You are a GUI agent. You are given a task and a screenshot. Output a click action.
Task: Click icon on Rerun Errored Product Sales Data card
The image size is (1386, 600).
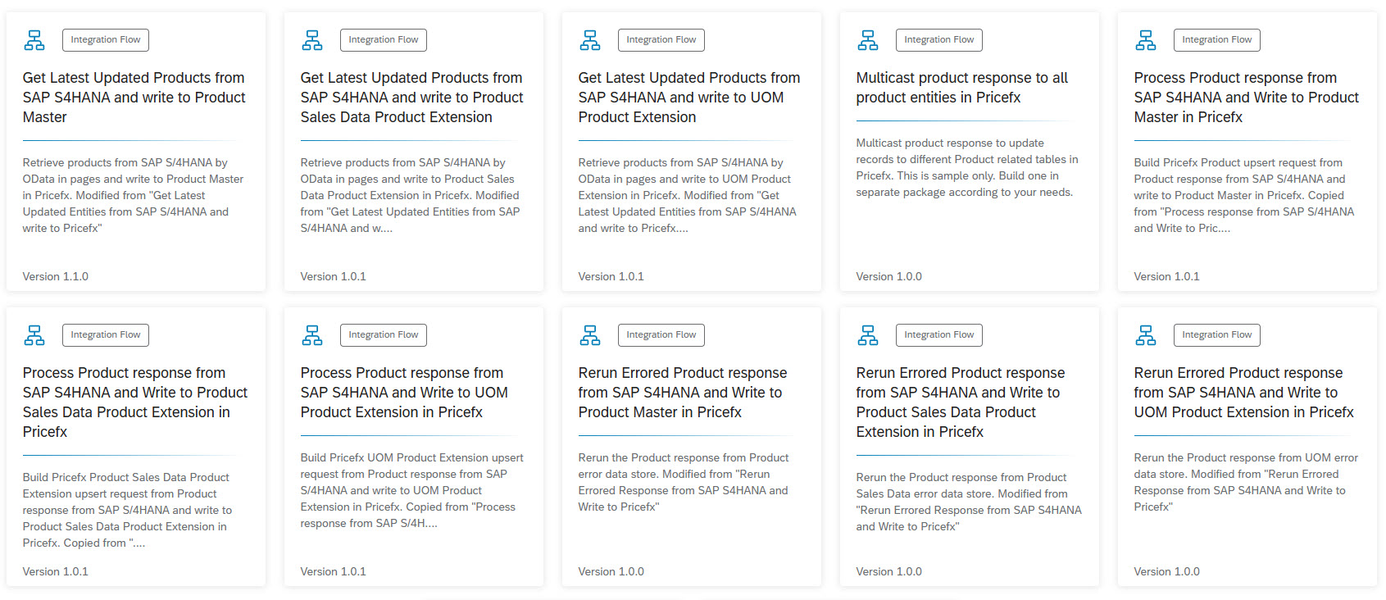pos(867,334)
